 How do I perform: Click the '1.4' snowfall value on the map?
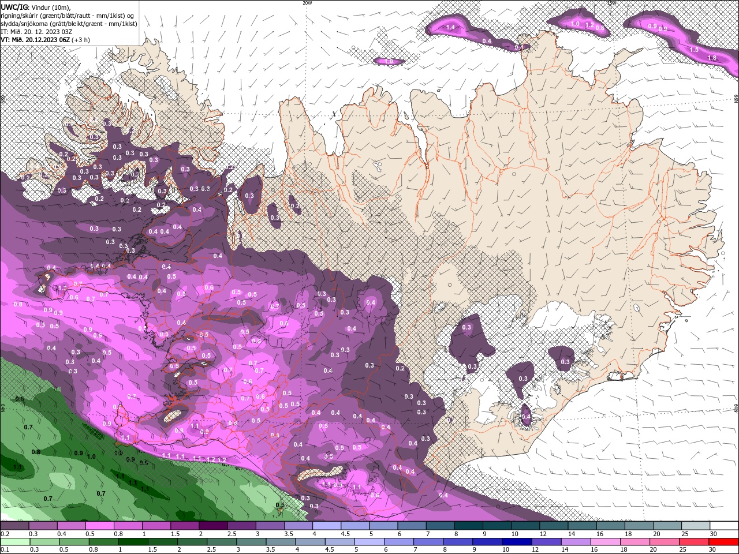coord(451,27)
